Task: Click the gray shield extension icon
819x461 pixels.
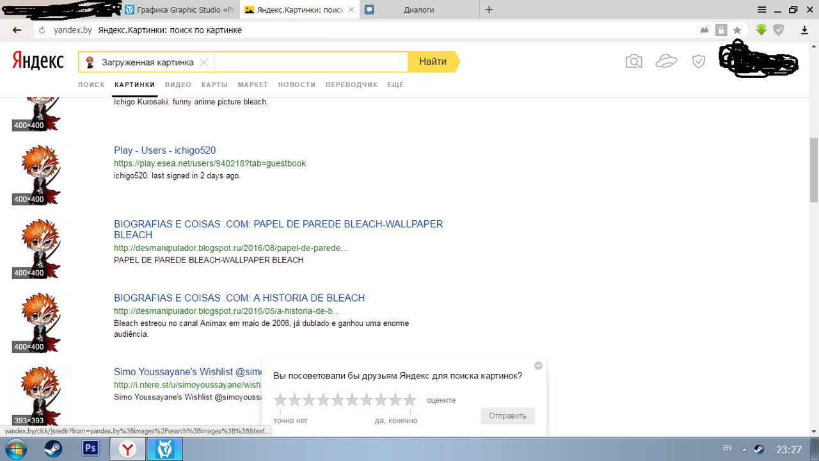Action: [779, 29]
